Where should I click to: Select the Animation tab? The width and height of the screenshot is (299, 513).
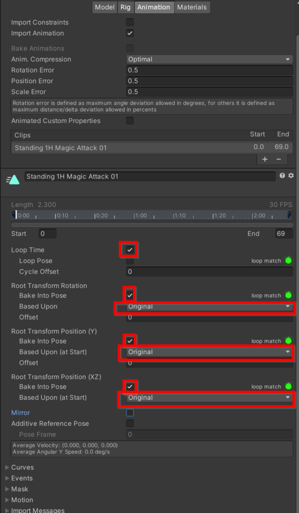[x=154, y=7]
